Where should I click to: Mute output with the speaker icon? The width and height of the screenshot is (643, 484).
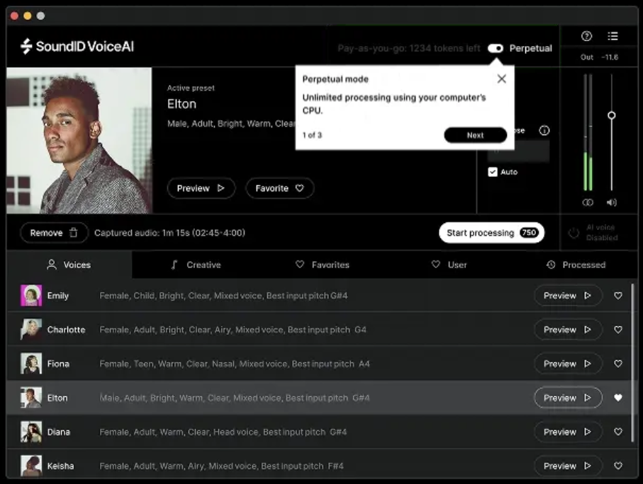611,202
